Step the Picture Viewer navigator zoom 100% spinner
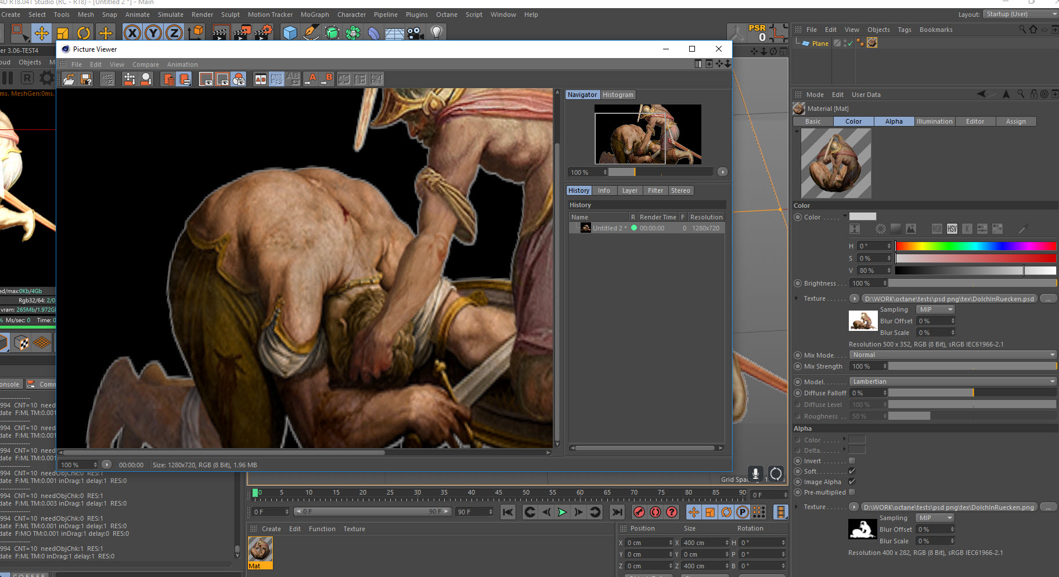The image size is (1059, 577). tap(605, 172)
